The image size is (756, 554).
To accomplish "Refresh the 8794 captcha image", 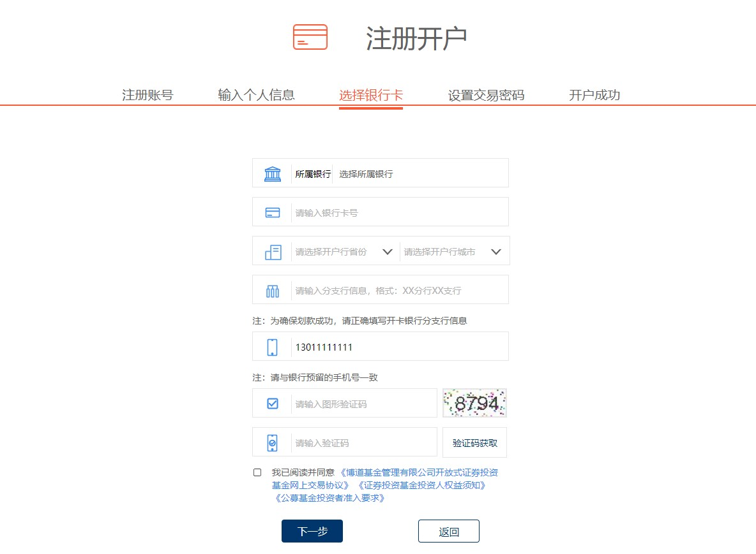I will [474, 403].
